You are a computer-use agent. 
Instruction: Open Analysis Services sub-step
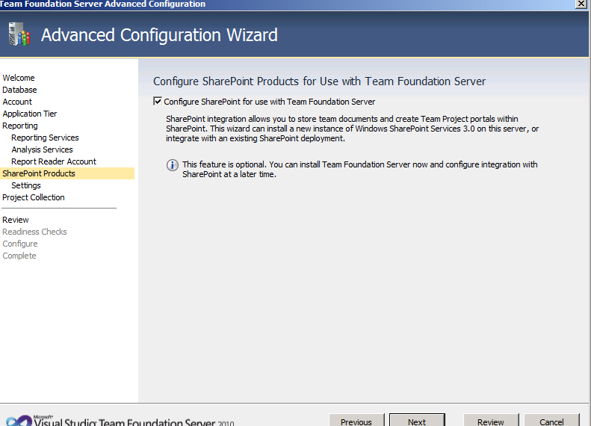point(42,149)
